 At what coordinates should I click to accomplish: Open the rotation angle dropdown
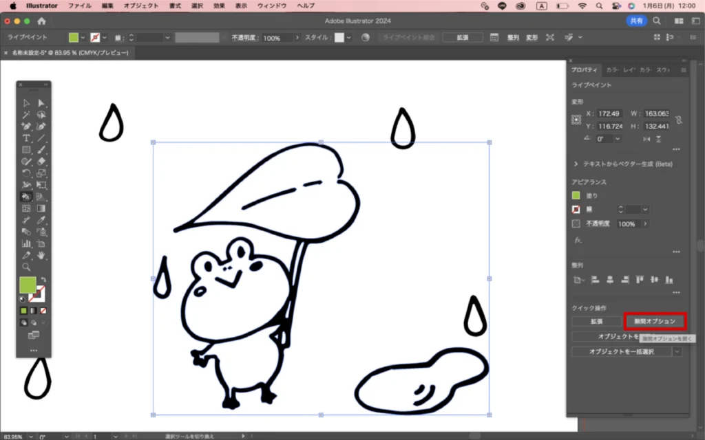[618, 138]
